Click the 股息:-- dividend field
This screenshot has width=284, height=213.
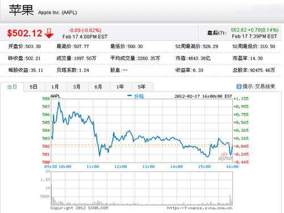coord(119,70)
